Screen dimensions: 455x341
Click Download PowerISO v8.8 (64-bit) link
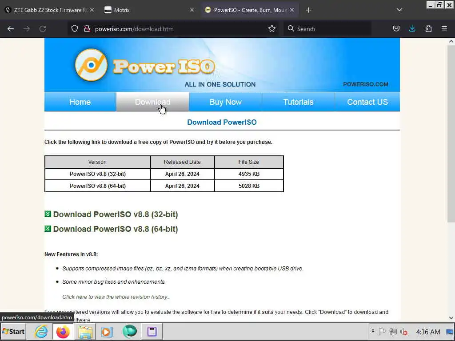(116, 229)
